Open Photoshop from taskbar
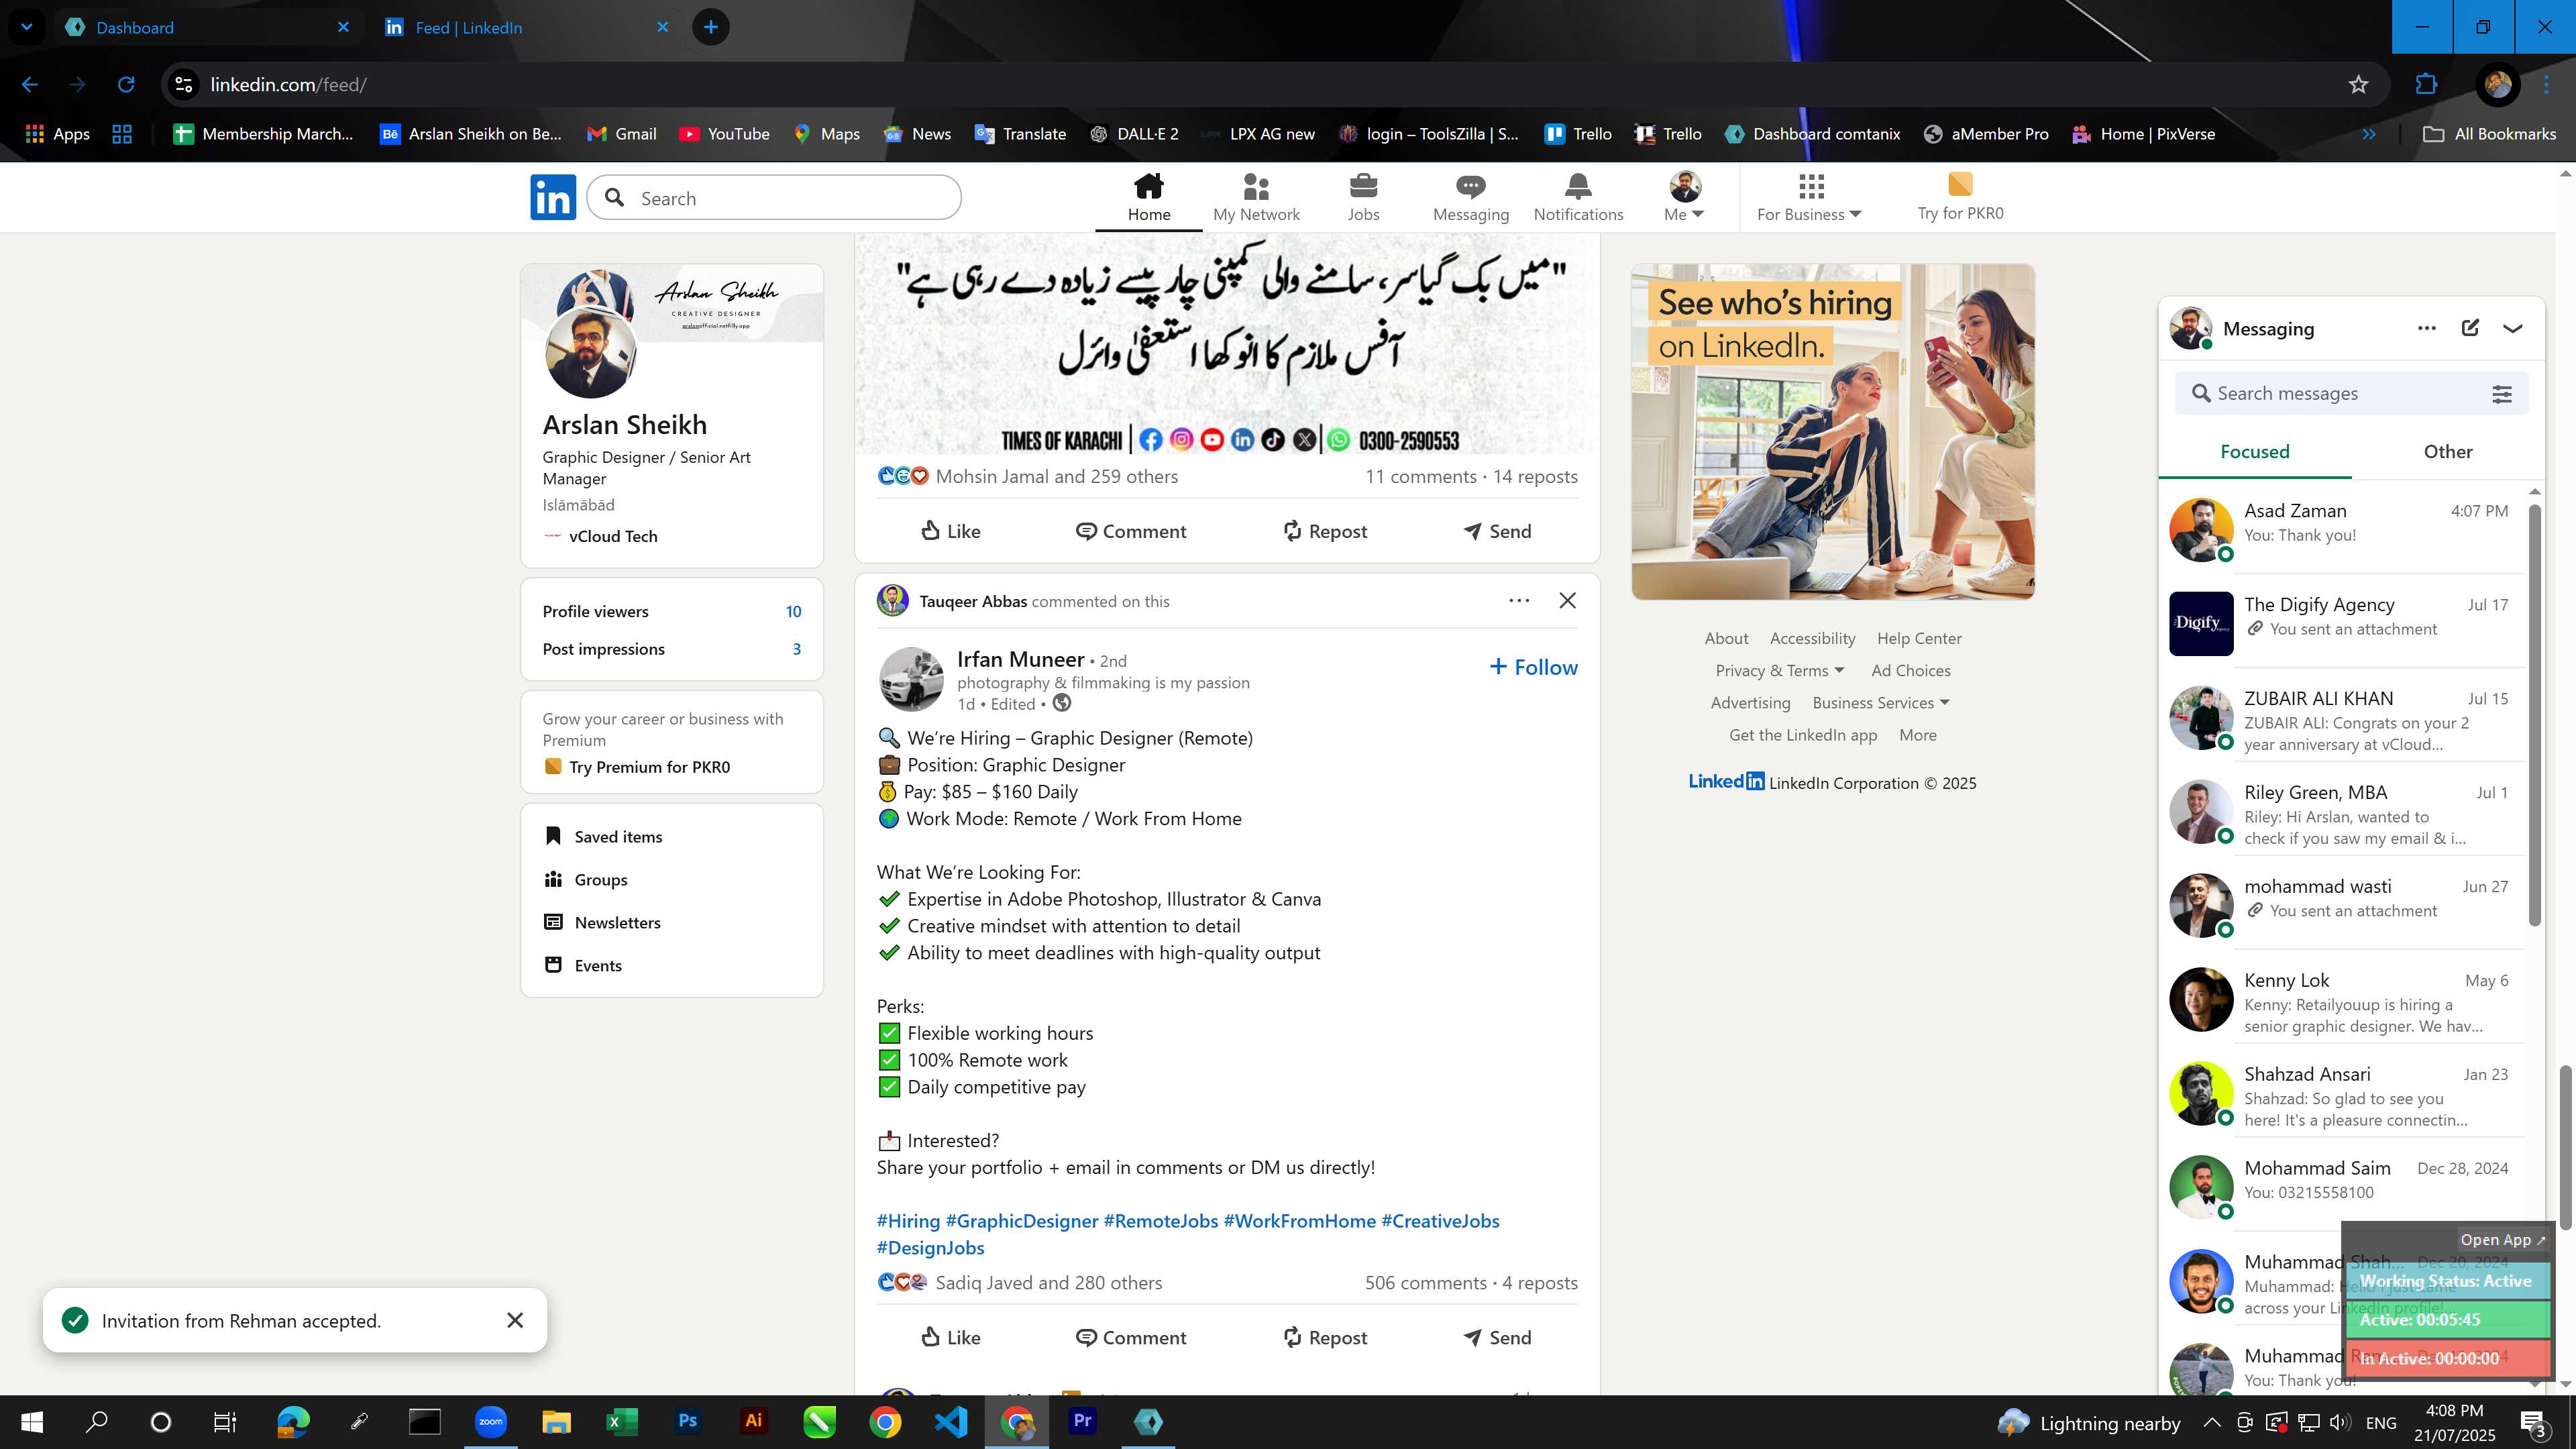The width and height of the screenshot is (2576, 1449). click(x=687, y=1421)
